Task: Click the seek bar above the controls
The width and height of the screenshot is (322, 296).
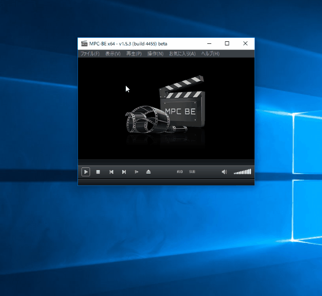Action: click(166, 162)
